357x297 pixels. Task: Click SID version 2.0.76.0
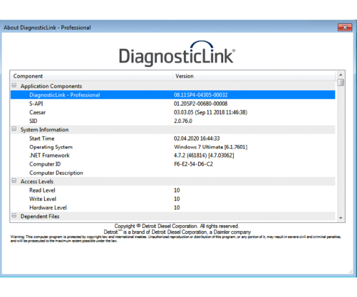click(183, 121)
